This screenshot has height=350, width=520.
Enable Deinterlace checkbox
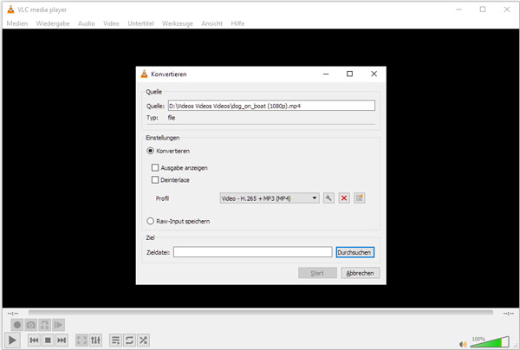155,180
